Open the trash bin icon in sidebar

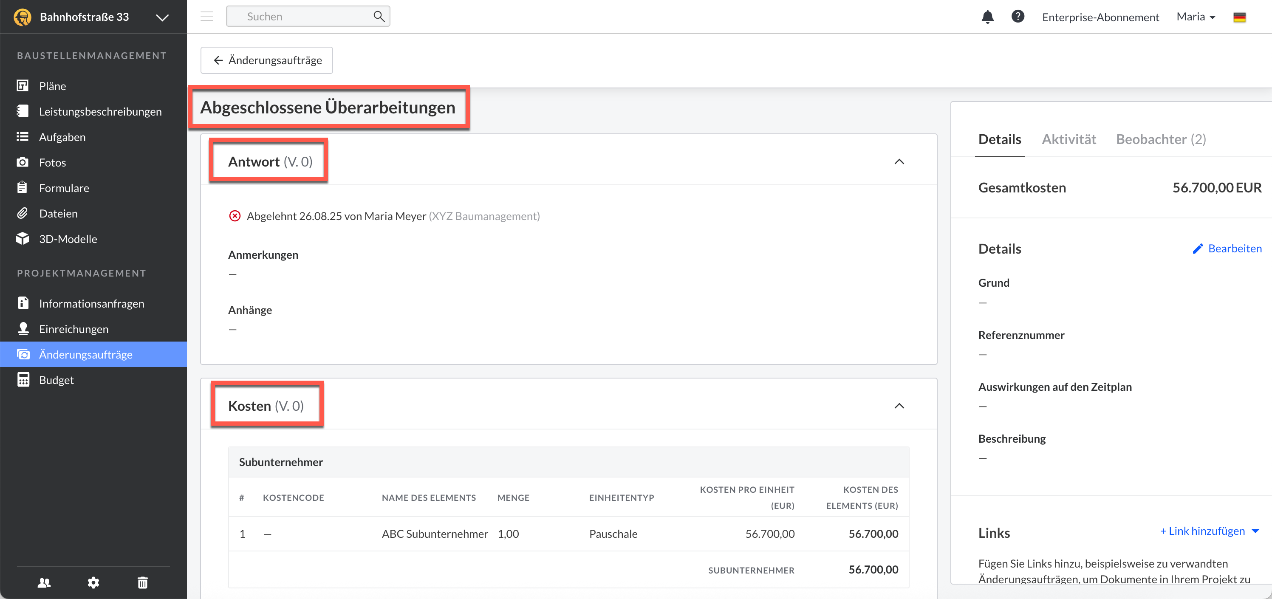143,583
